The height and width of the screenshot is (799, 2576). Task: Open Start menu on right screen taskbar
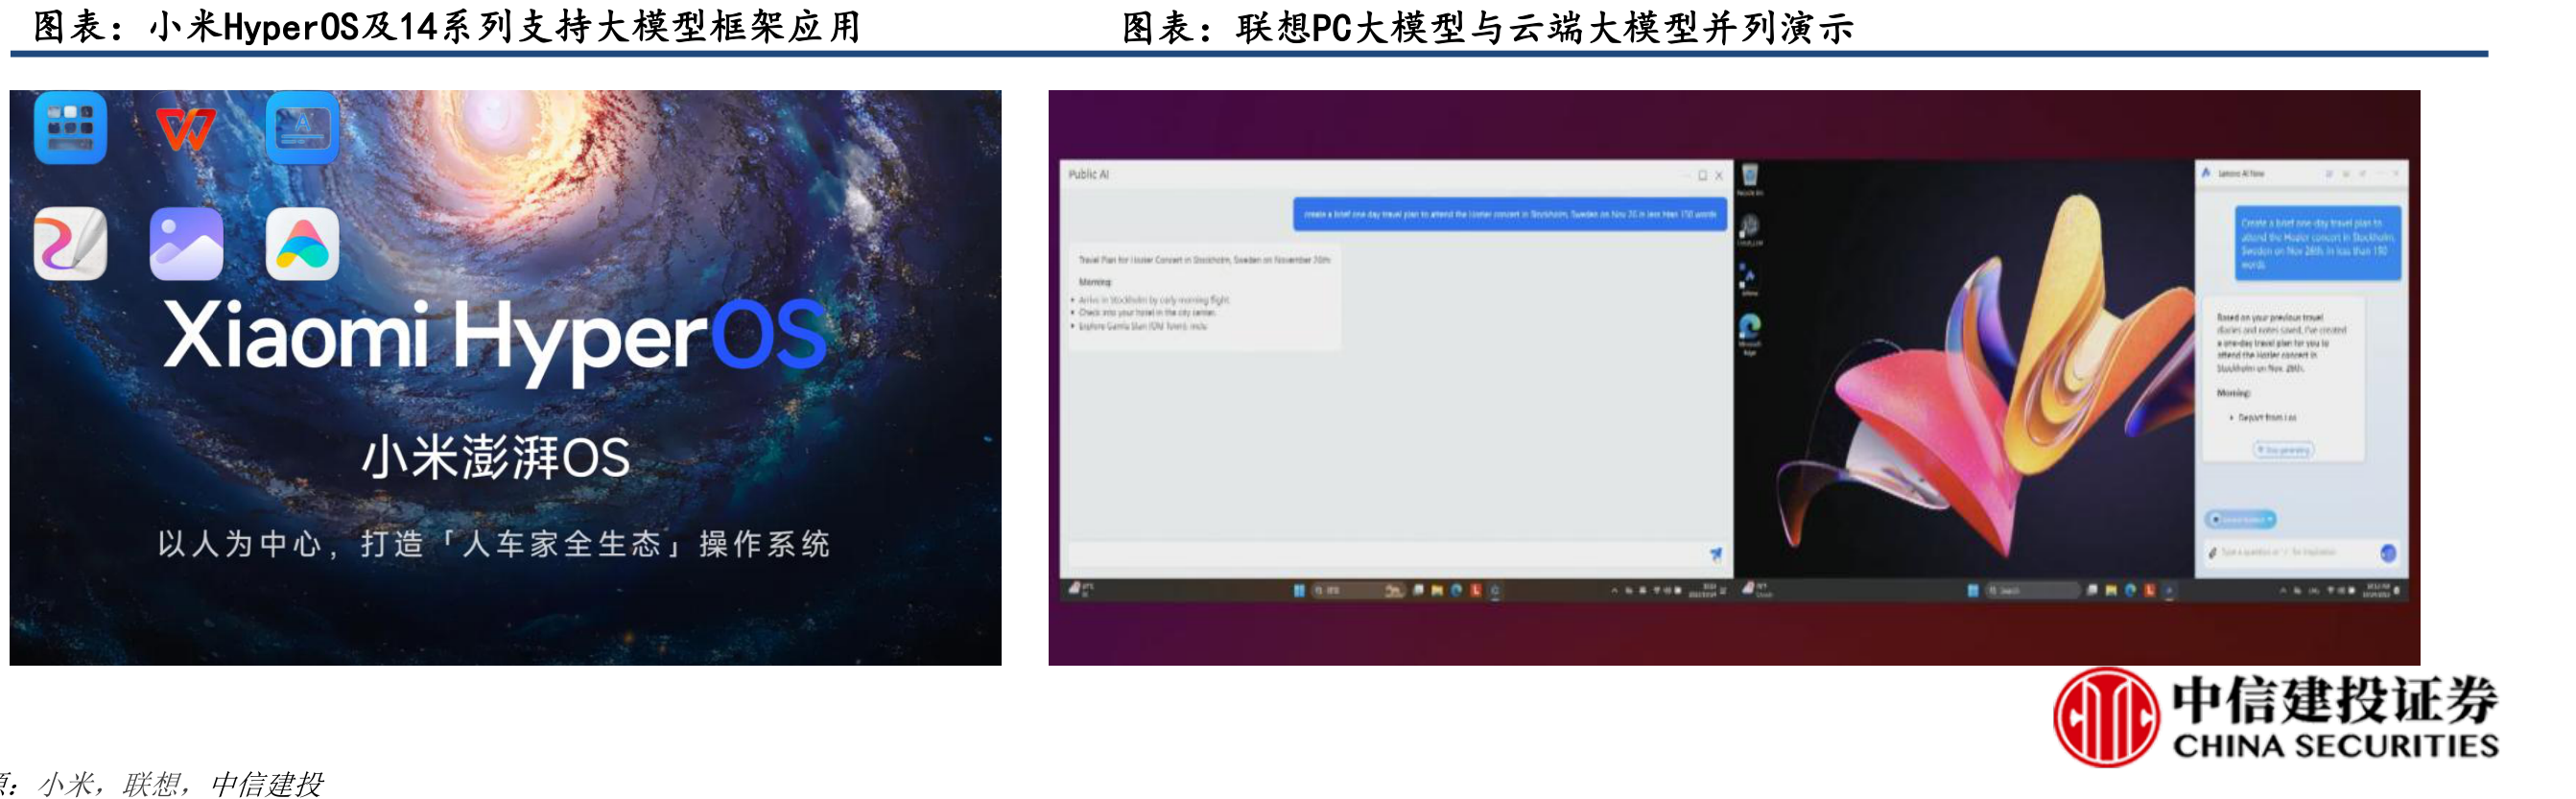(1973, 591)
